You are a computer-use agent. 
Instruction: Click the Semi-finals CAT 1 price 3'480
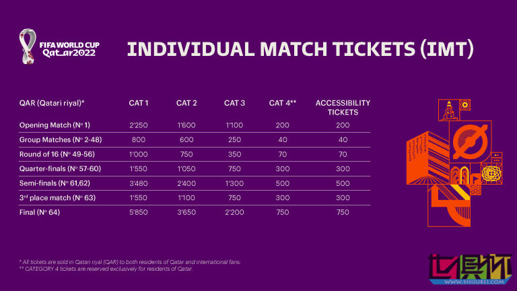click(139, 184)
